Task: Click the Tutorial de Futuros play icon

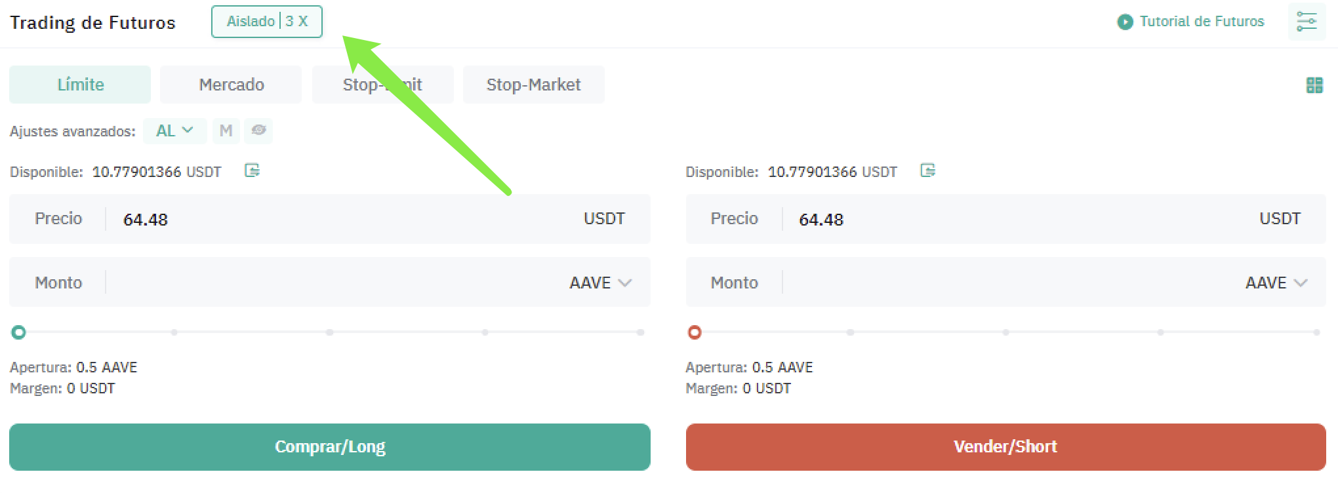Action: (1125, 22)
